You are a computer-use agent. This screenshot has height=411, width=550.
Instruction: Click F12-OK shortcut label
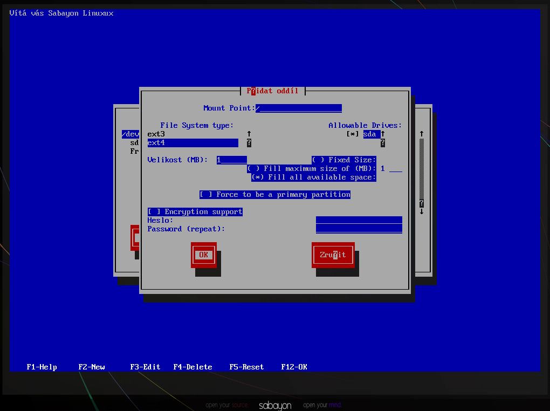click(294, 367)
